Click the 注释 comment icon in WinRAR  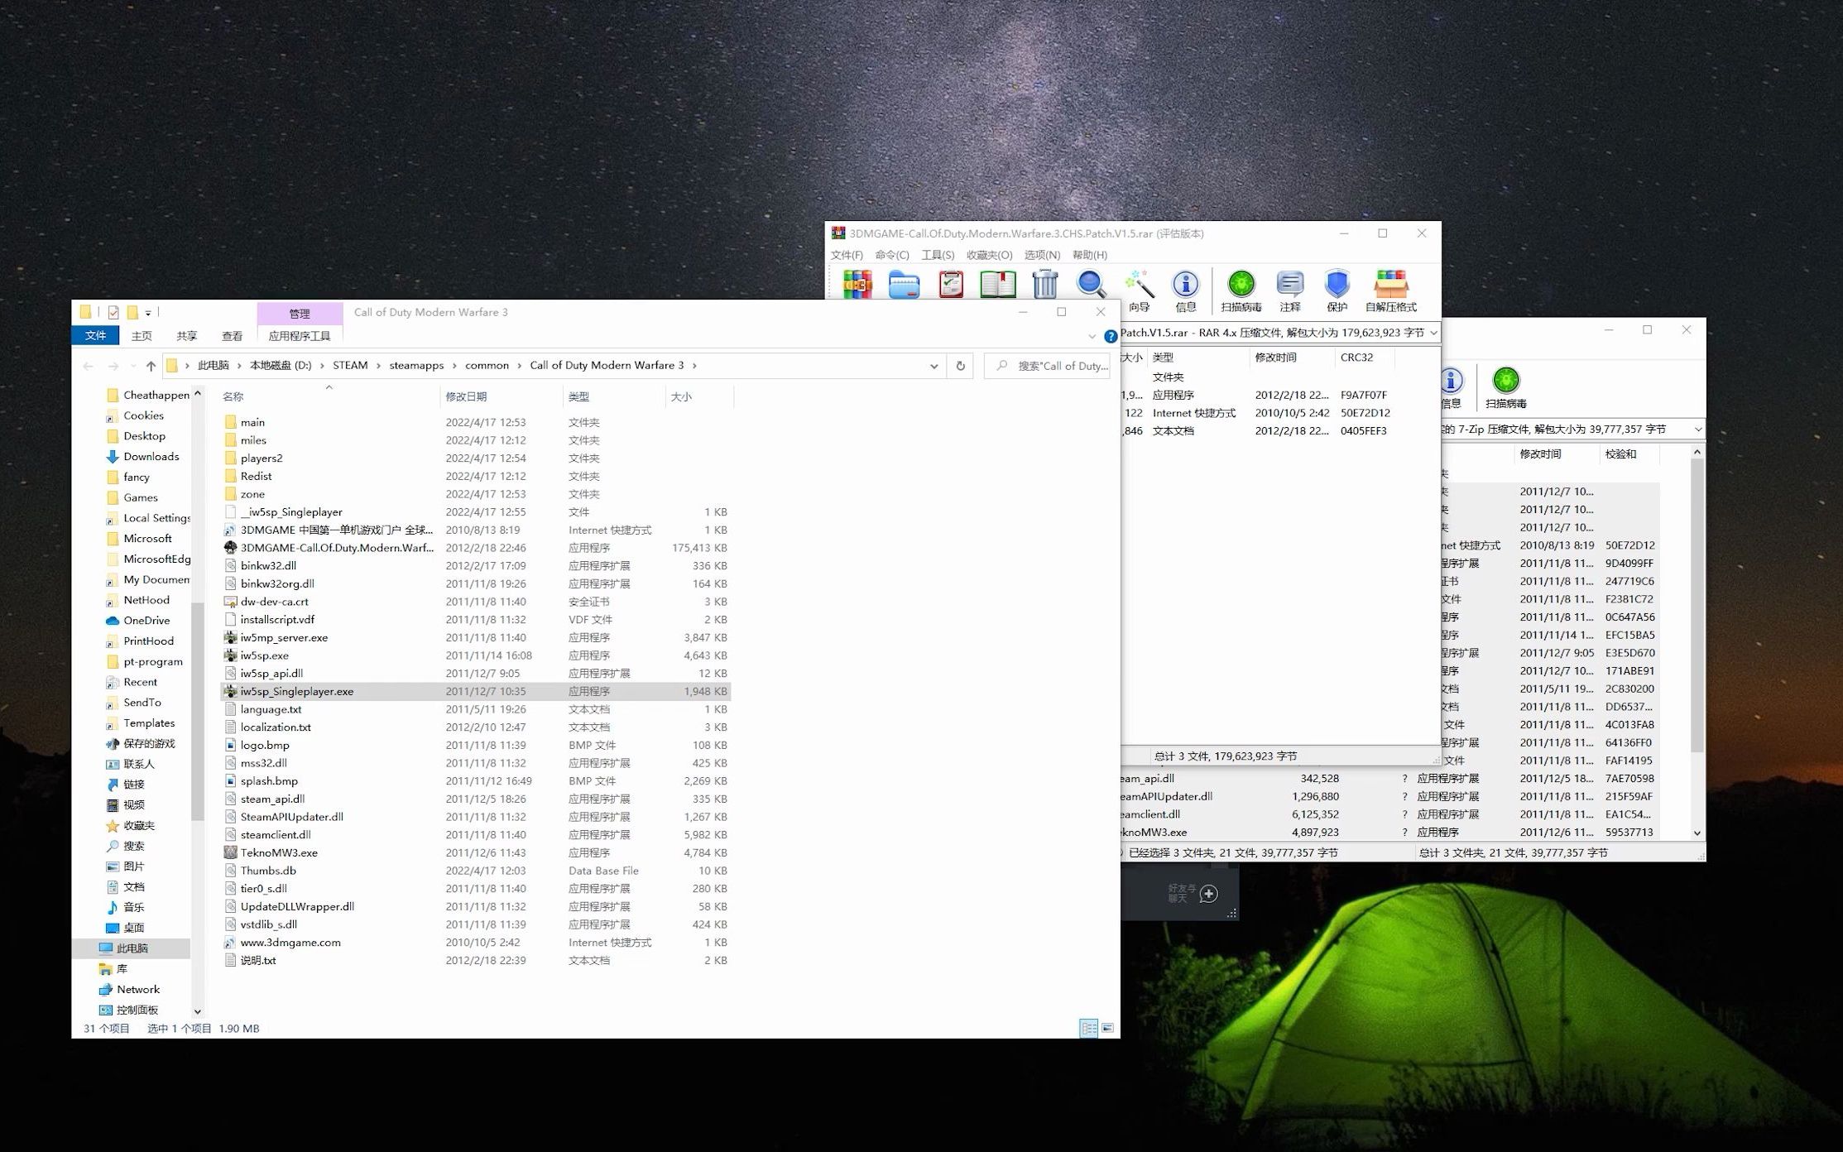click(x=1289, y=290)
